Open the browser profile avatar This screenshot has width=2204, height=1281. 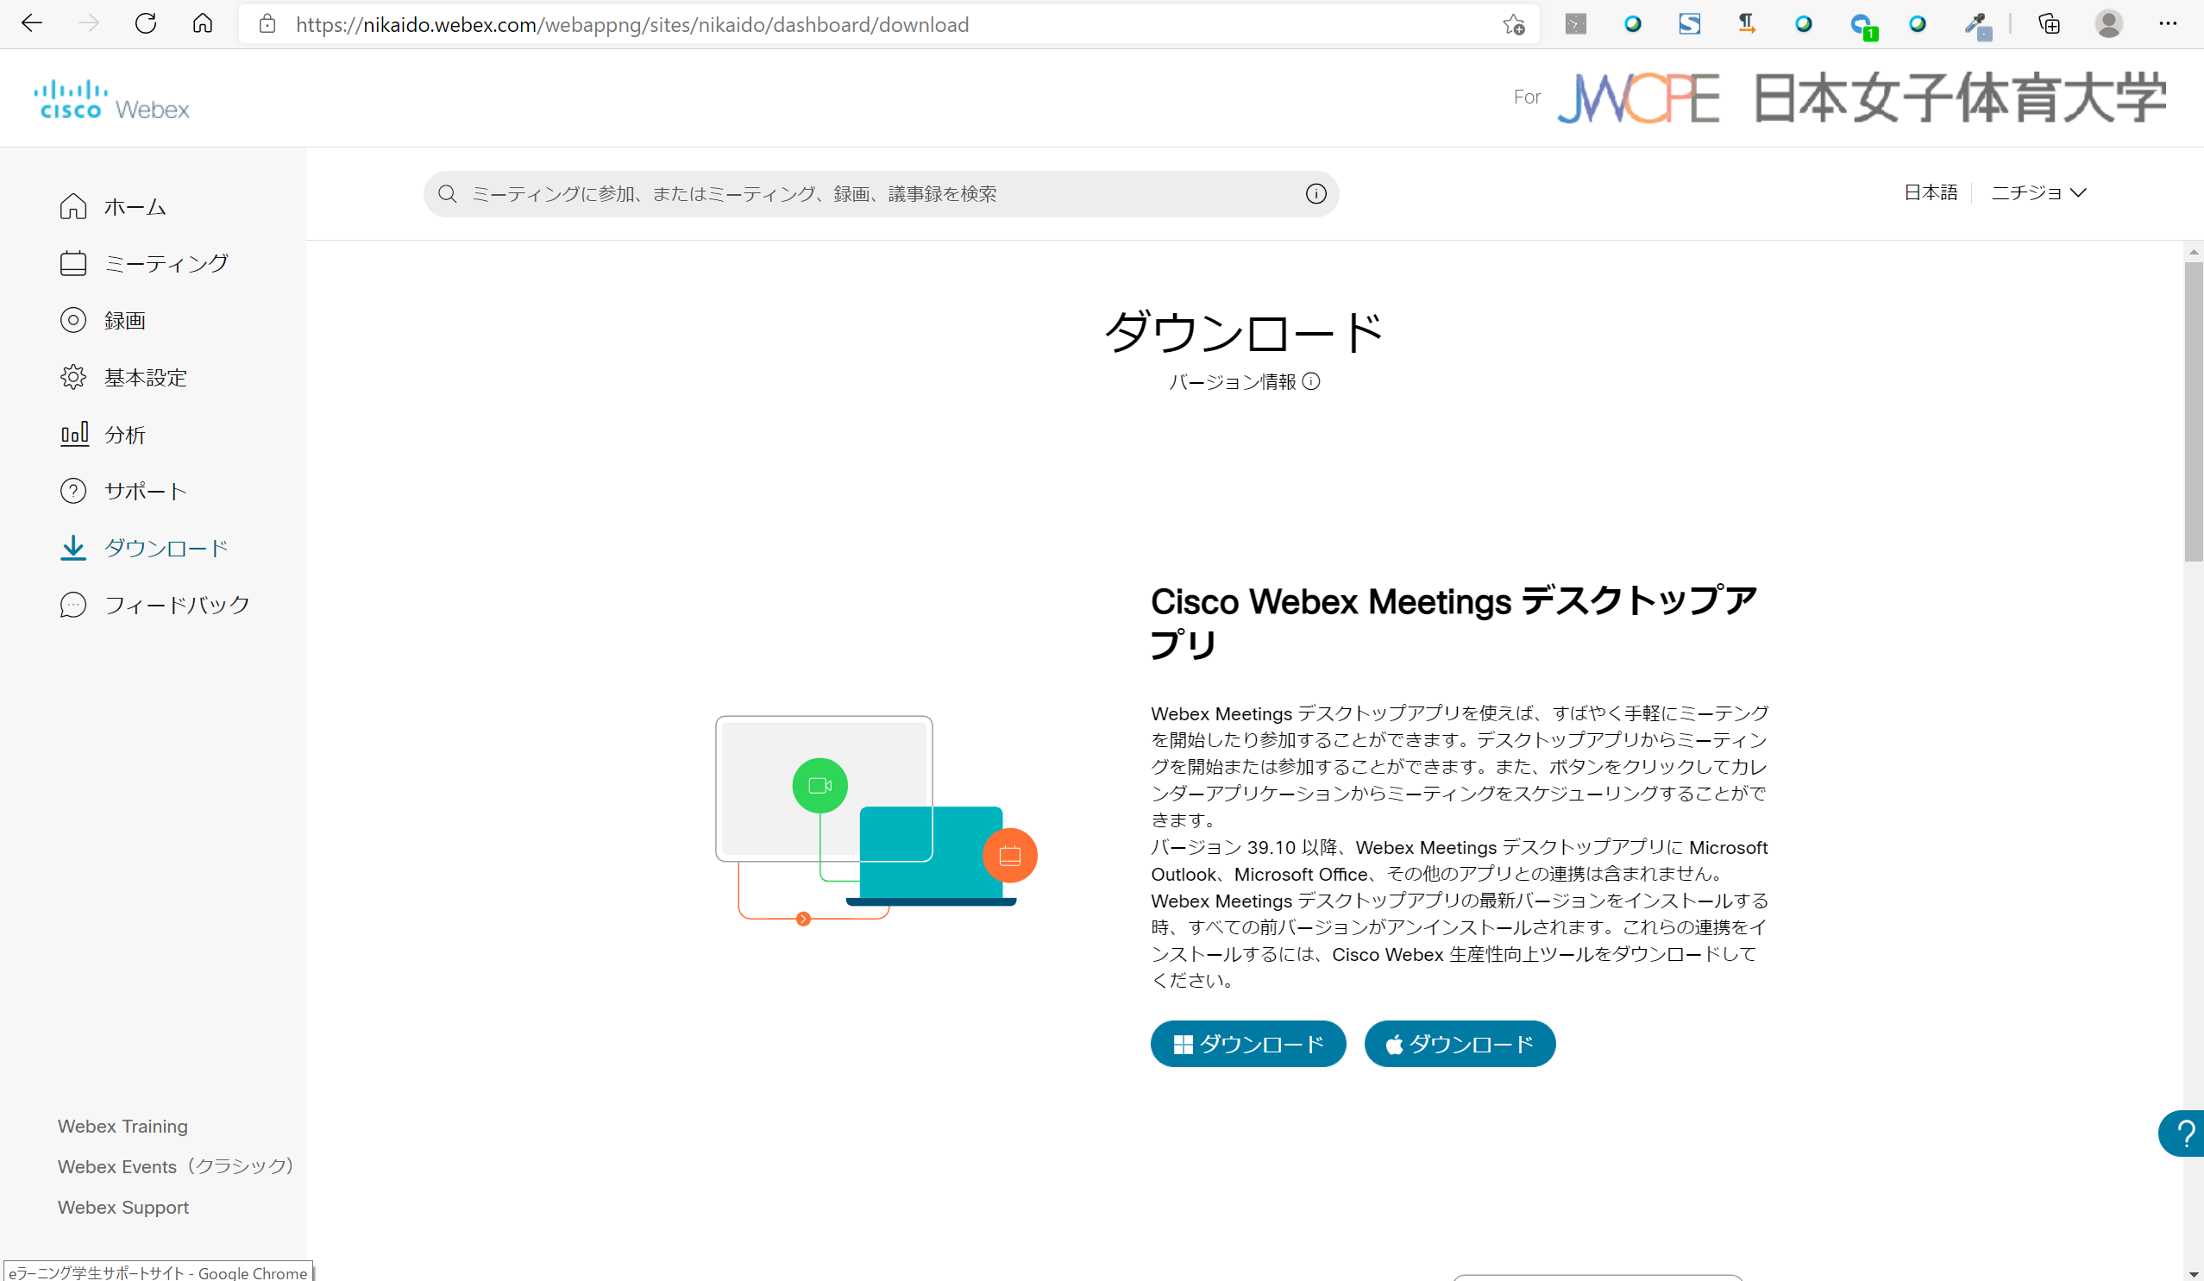pos(2108,23)
